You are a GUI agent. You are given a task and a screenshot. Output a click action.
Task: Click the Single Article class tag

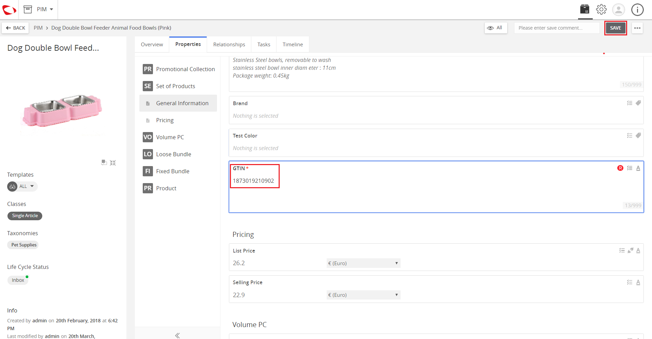[x=25, y=216]
